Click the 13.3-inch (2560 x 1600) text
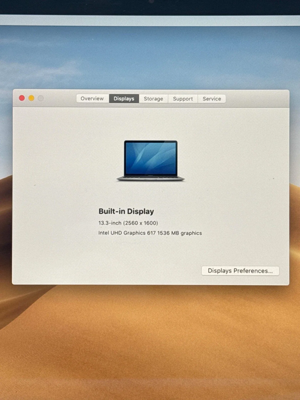Image resolution: width=300 pixels, height=400 pixels. click(x=128, y=223)
